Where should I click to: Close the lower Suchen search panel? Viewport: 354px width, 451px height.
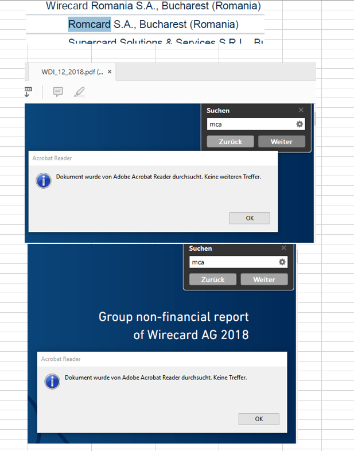[283, 248]
